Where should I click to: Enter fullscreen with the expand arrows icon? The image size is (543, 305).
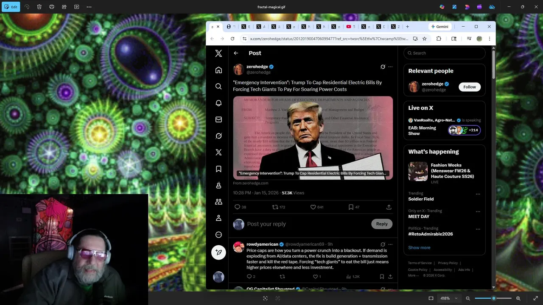point(535,298)
